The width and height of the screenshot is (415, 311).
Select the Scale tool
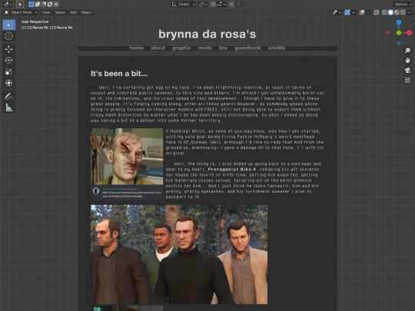point(8,71)
